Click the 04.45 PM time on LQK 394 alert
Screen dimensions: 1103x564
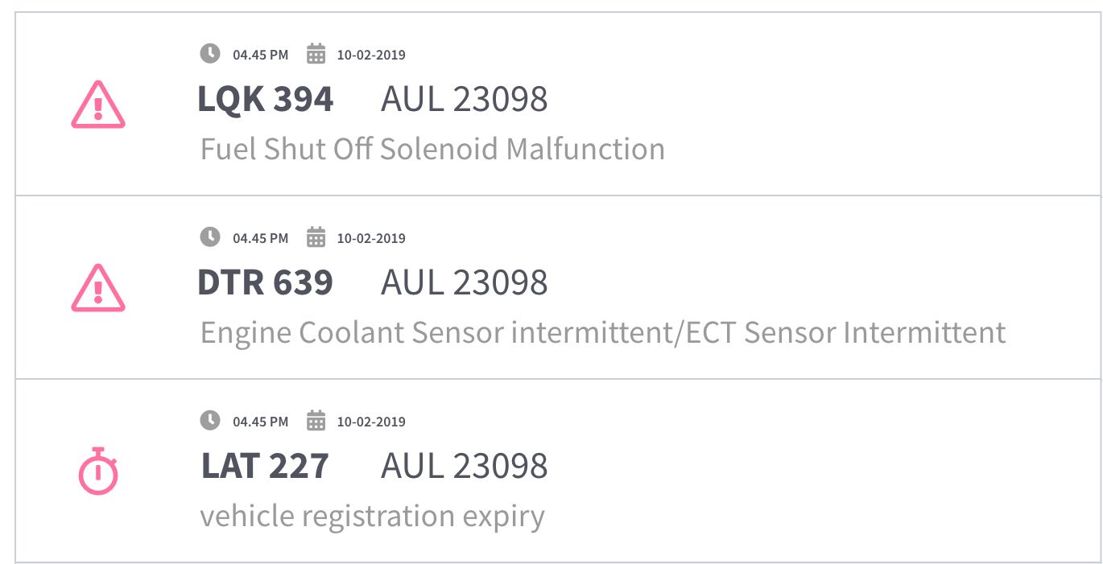pyautogui.click(x=260, y=56)
